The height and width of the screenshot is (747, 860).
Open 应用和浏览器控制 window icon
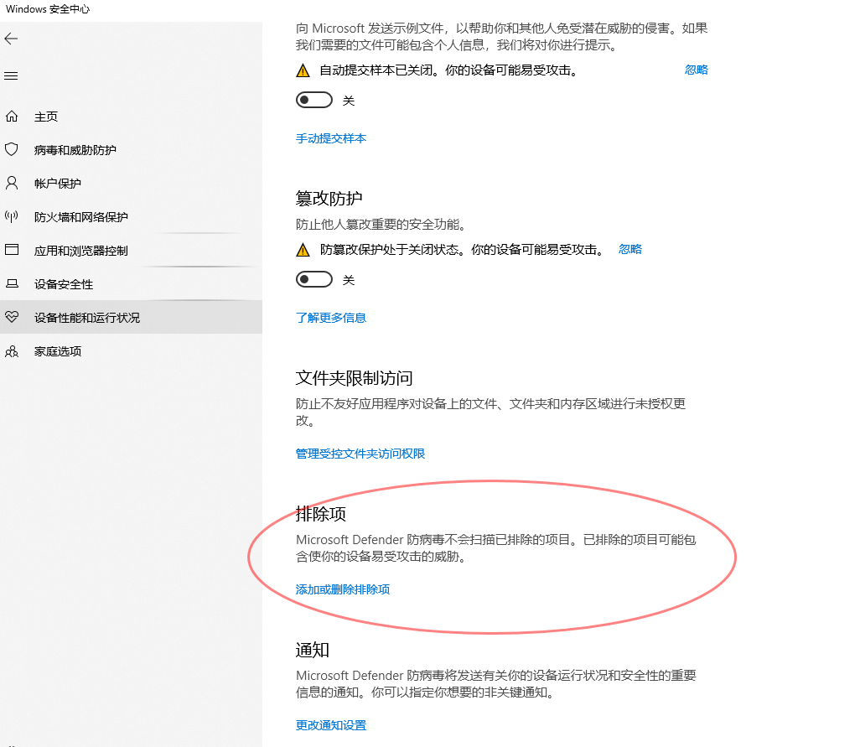12,251
